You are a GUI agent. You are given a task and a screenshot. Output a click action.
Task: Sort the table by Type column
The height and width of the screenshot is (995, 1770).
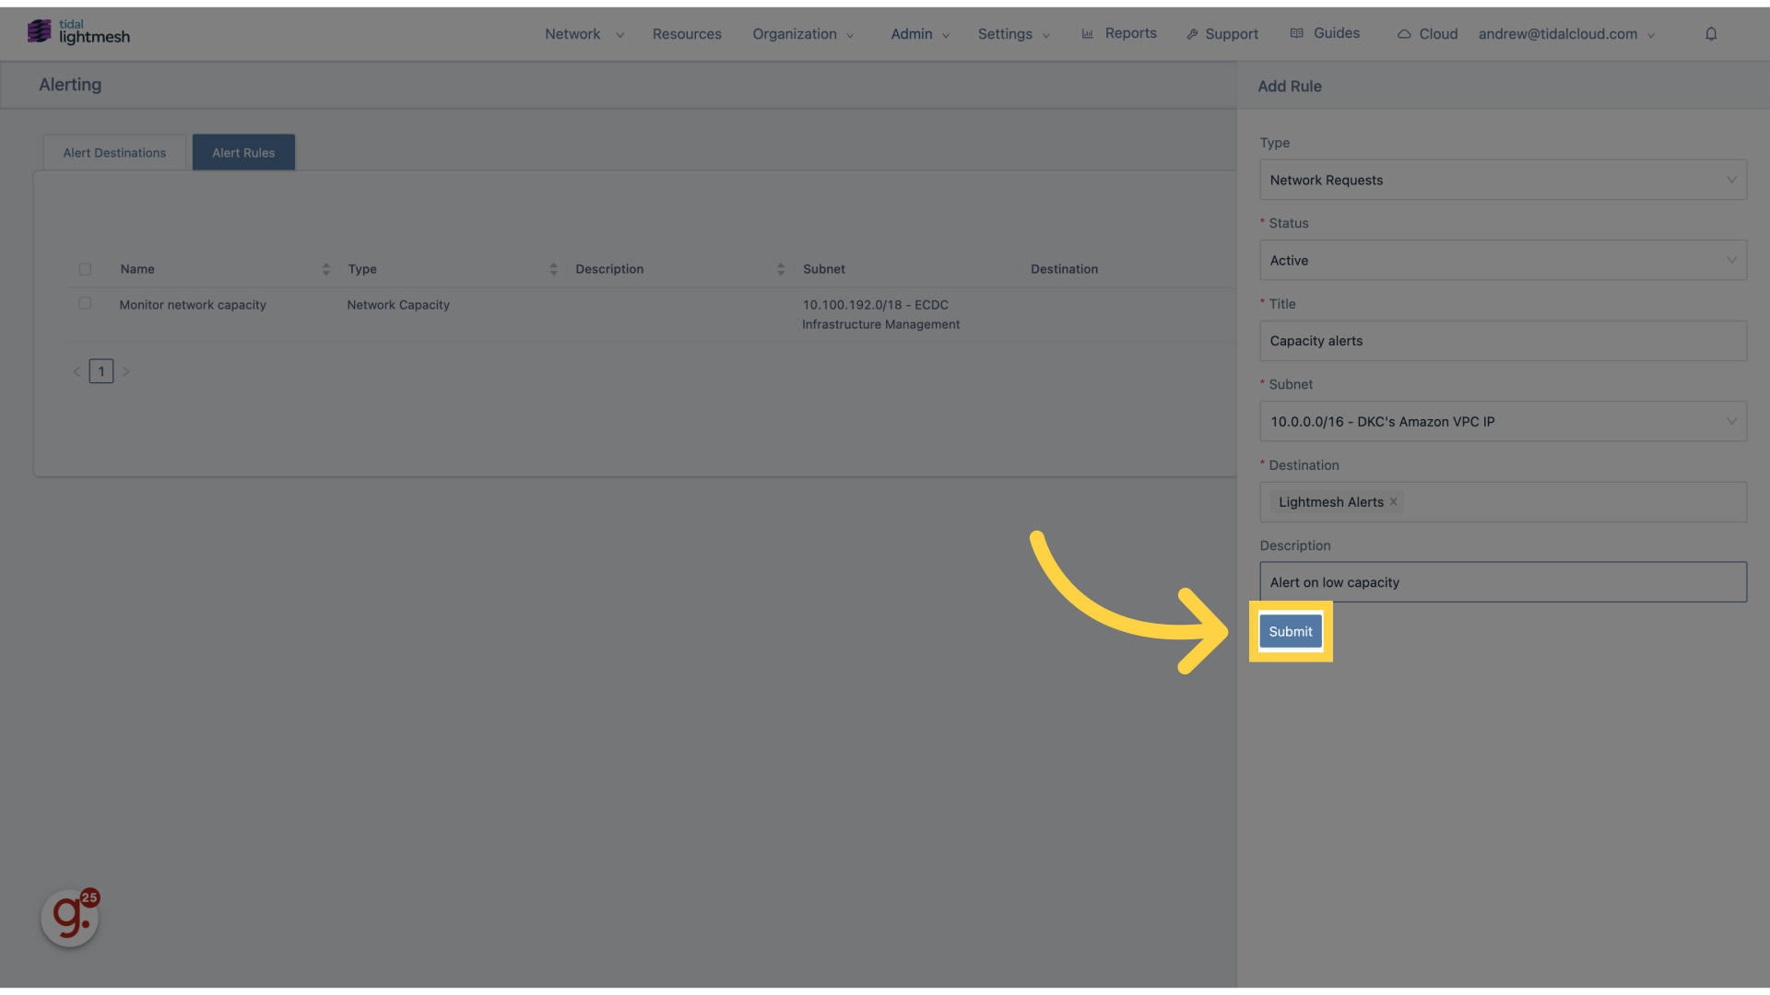553,269
